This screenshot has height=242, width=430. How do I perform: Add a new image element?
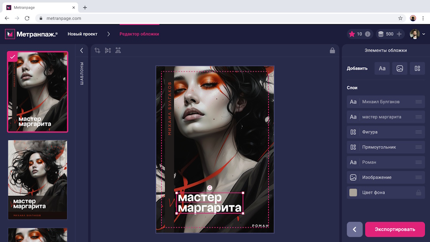click(399, 68)
